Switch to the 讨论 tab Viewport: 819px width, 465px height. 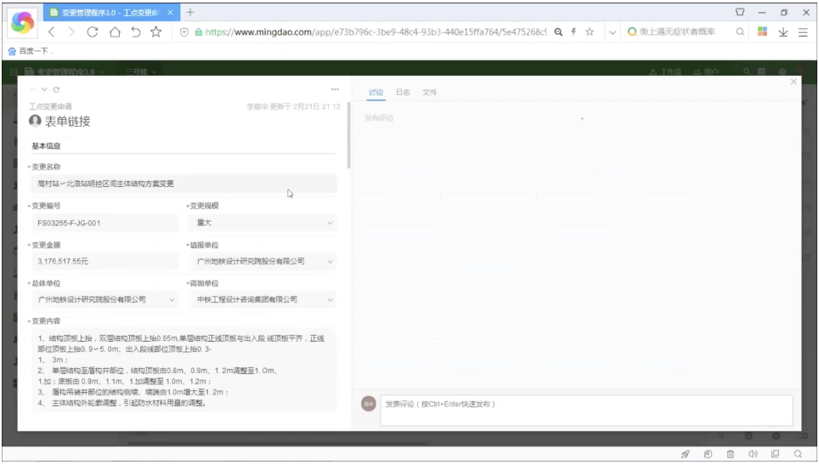(376, 92)
